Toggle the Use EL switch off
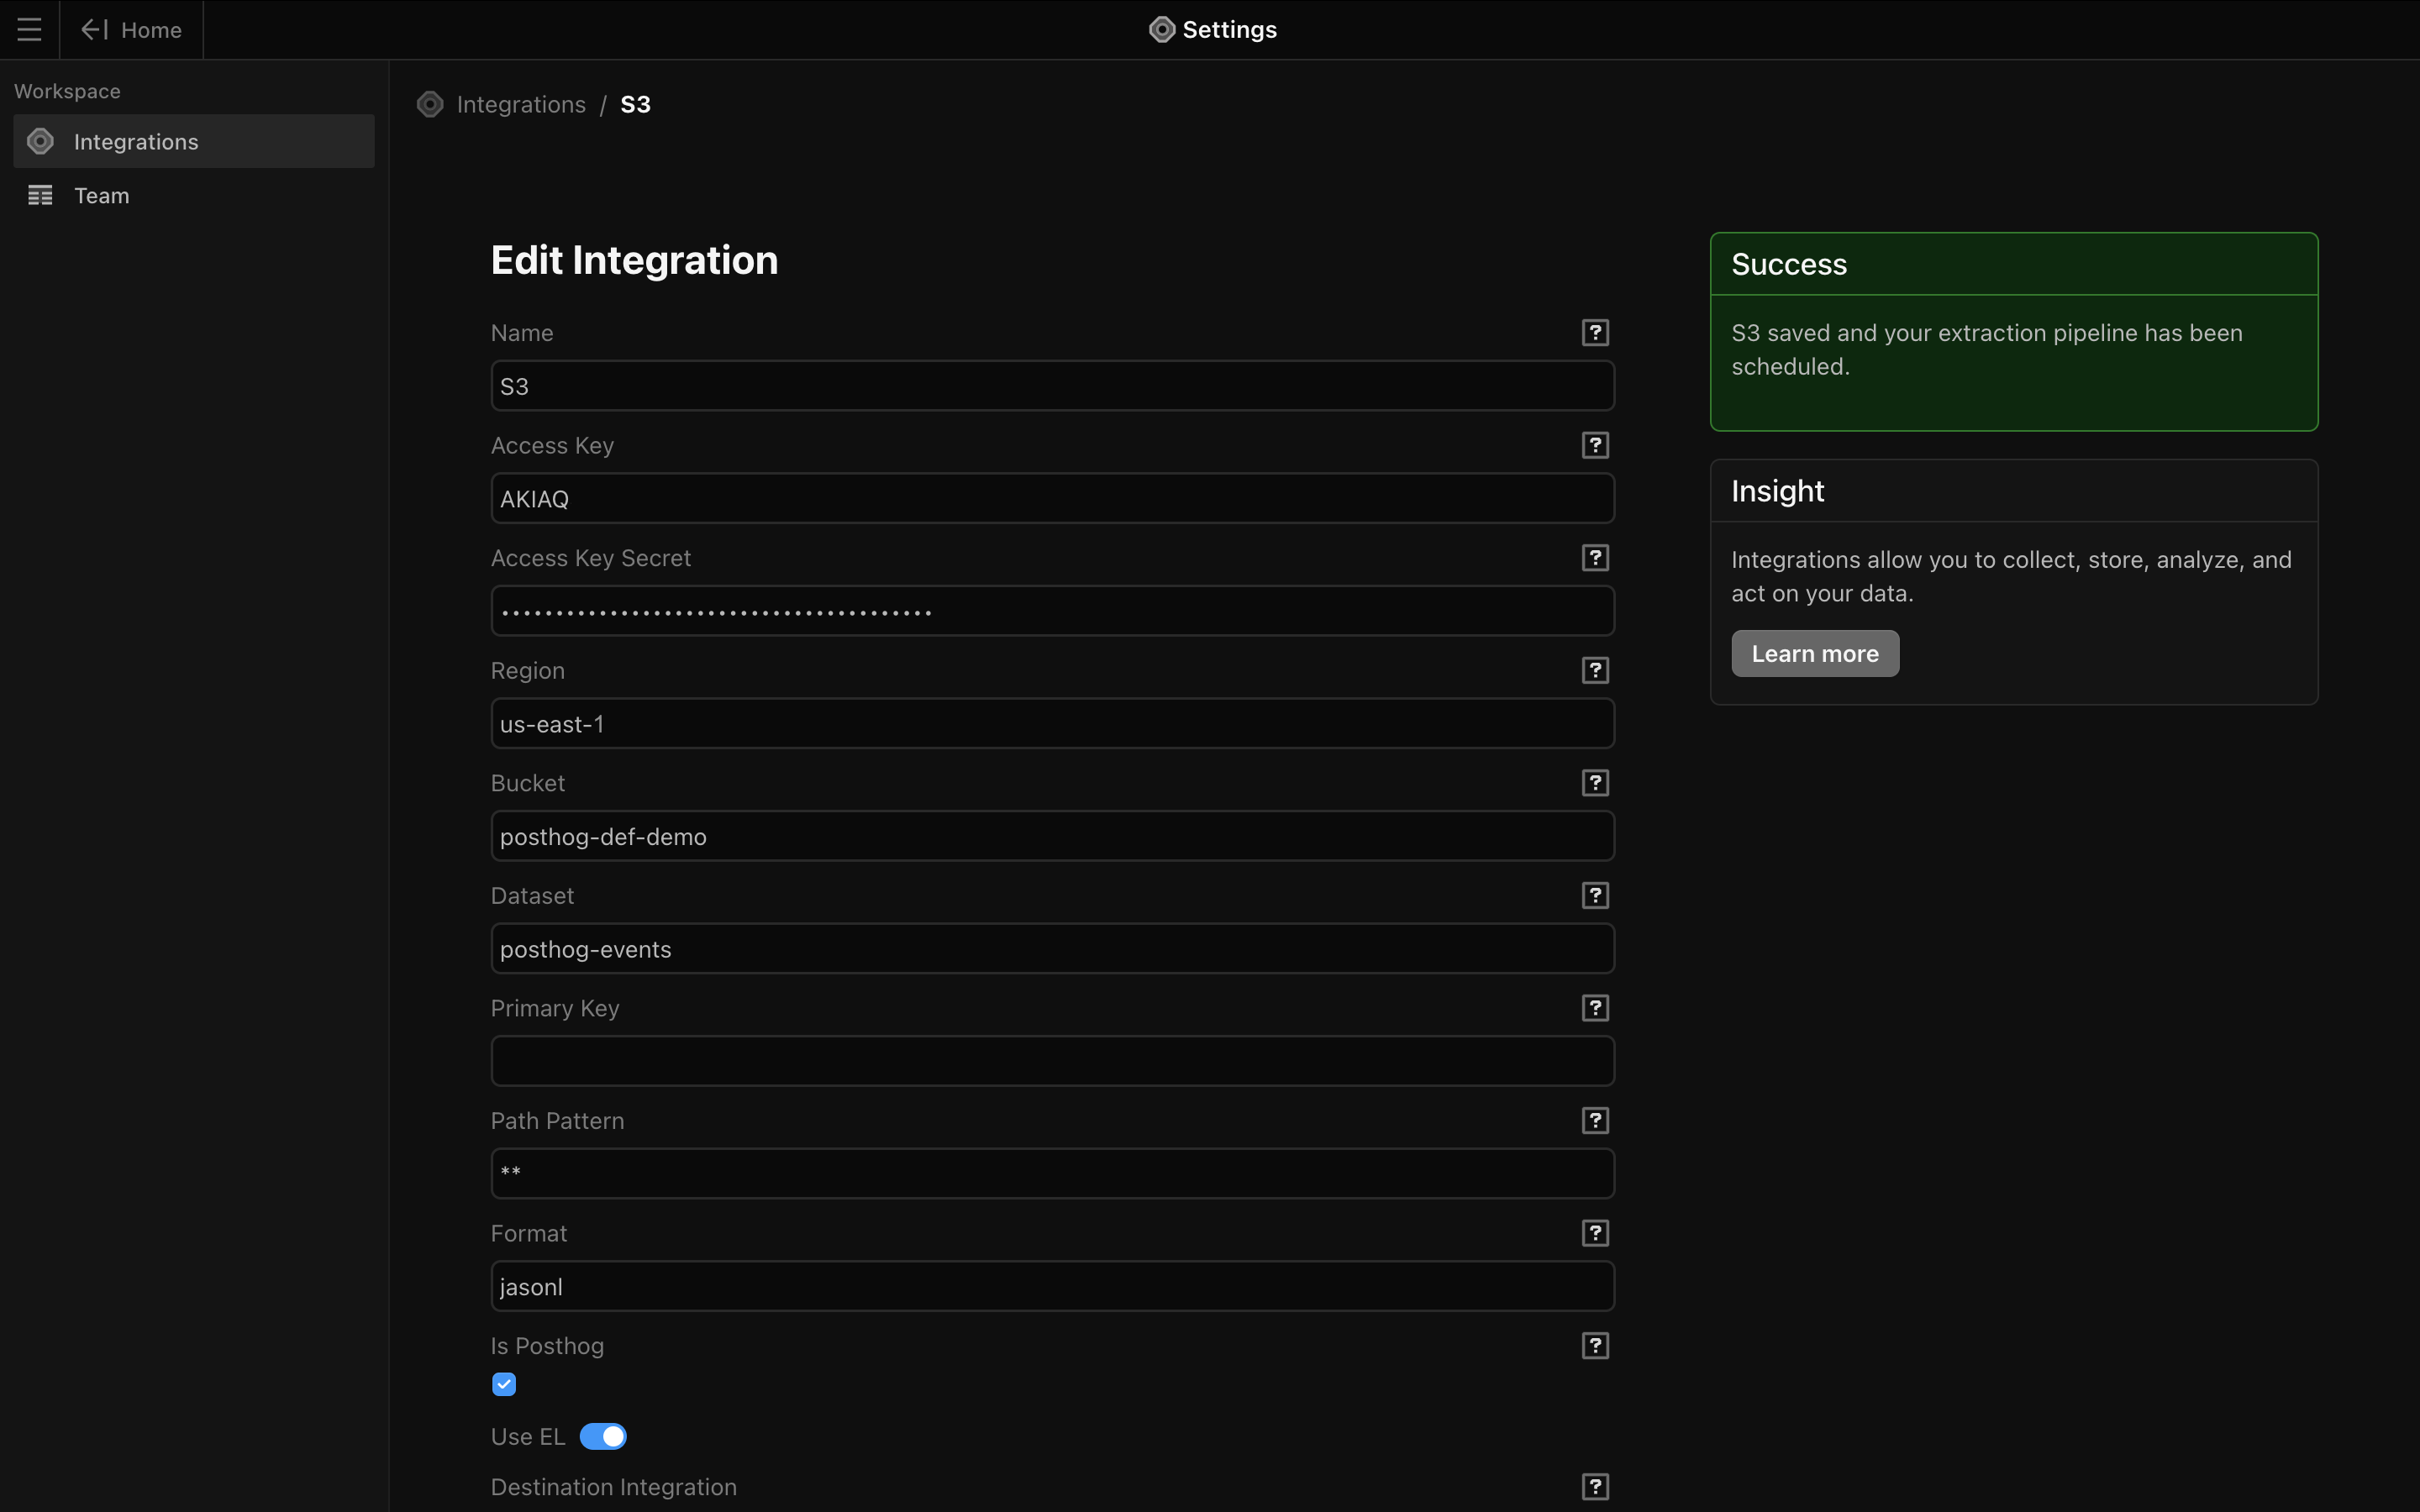 (x=603, y=1436)
